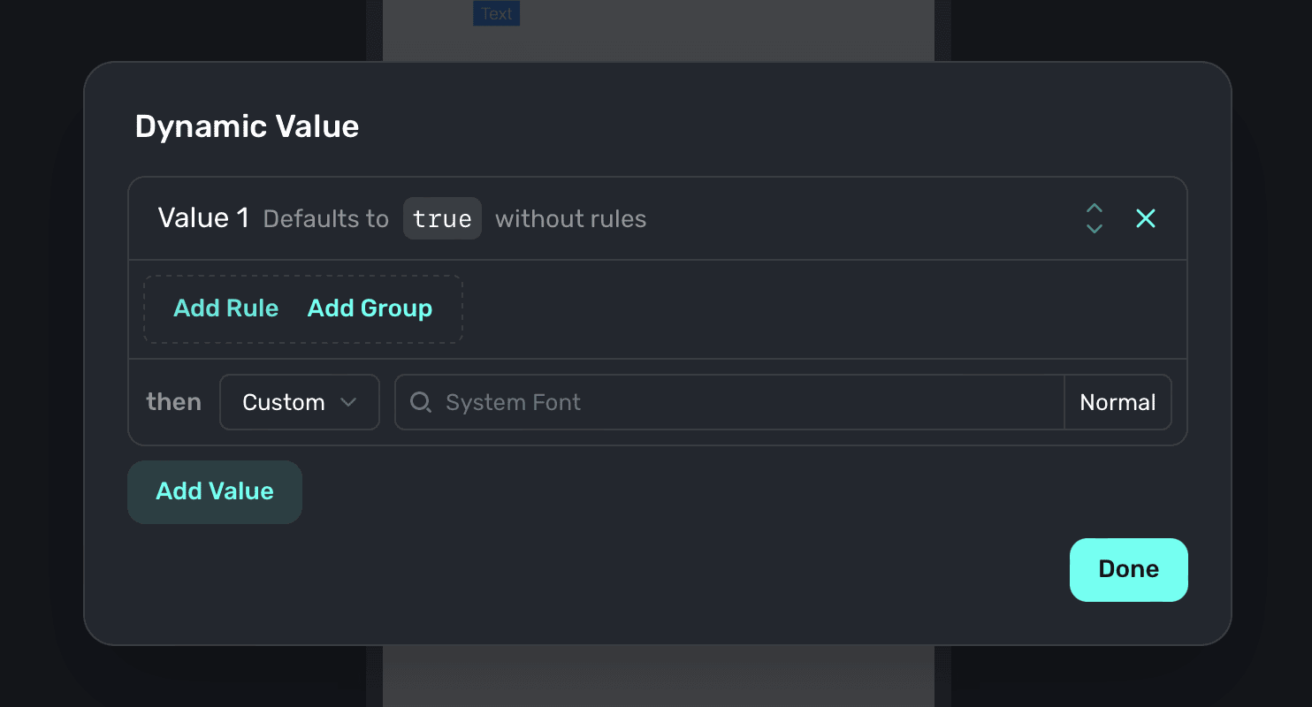Image resolution: width=1312 pixels, height=707 pixels.
Task: Click the "then" label before Custom
Action: point(173,403)
